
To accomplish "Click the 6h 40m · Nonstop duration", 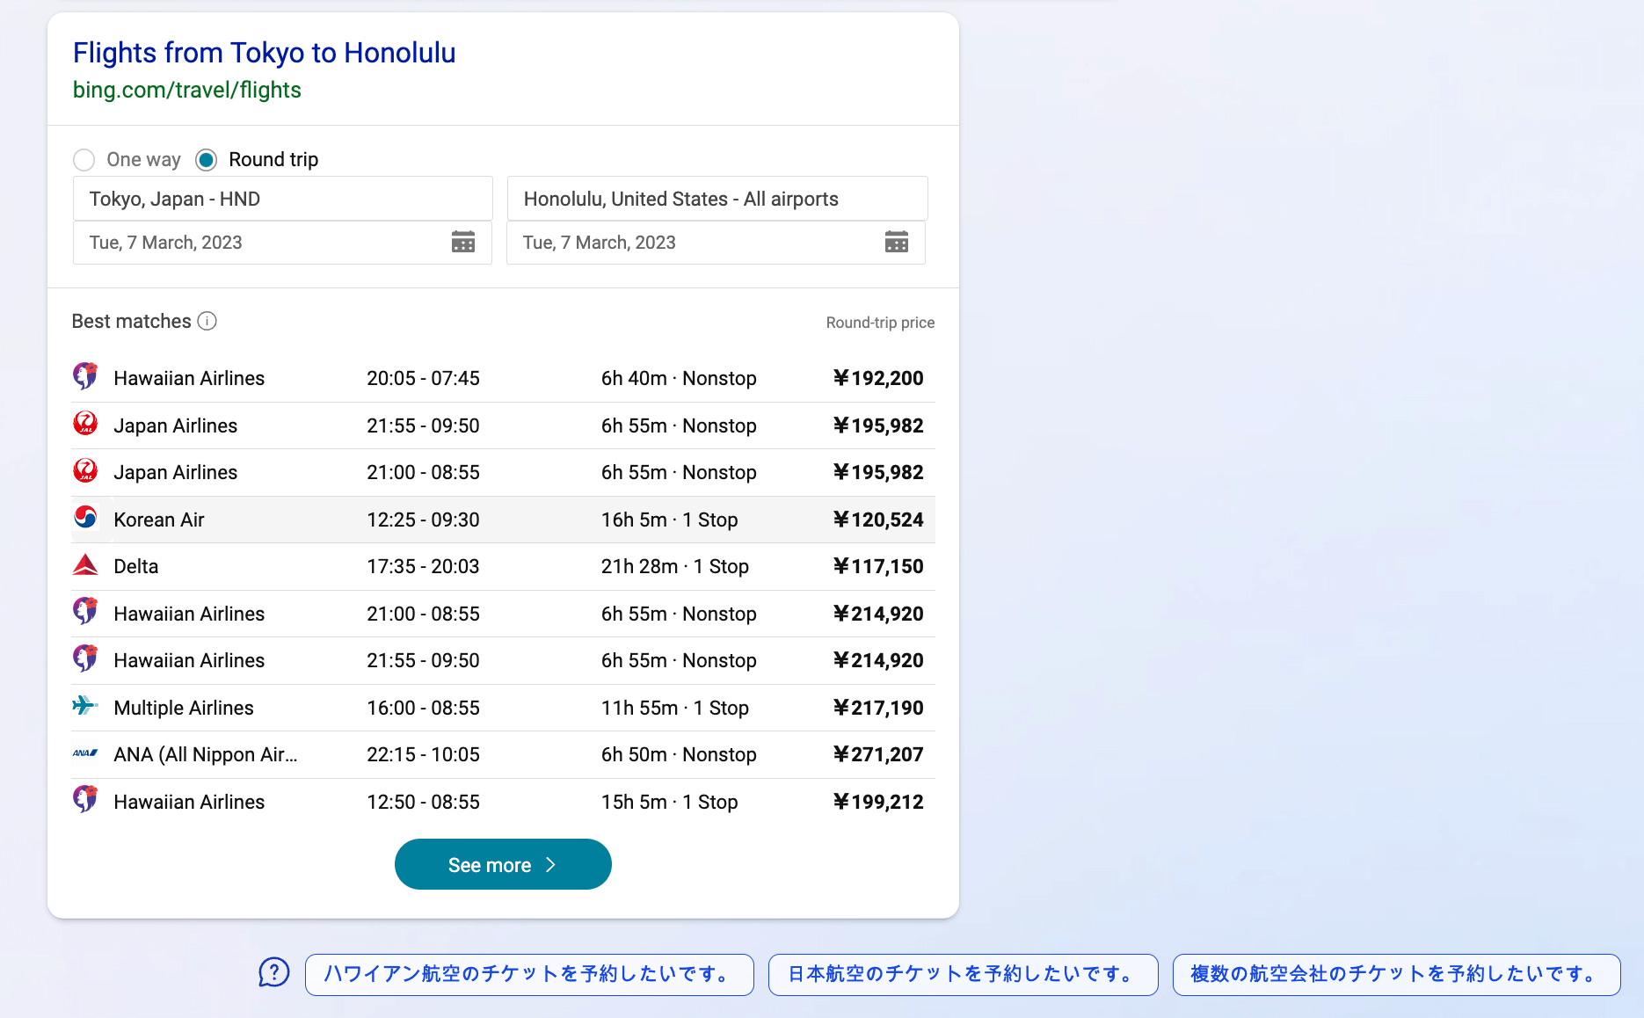I will click(x=679, y=378).
